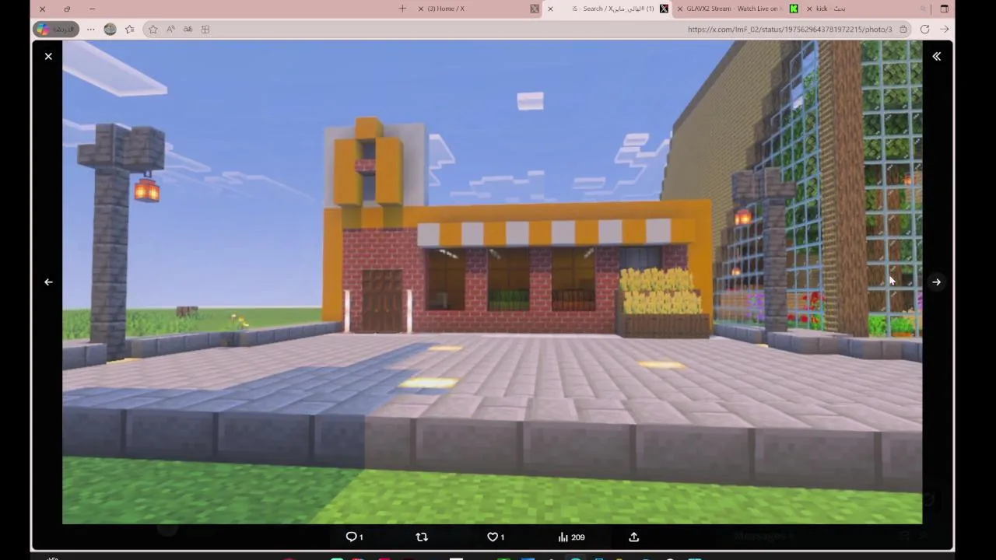Image resolution: width=996 pixels, height=560 pixels.
Task: Repost using the retweet arrows icon
Action: pos(422,537)
